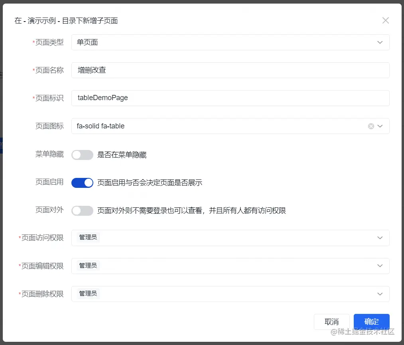This screenshot has height=345, width=404.
Task: Expand the 页面访问权限 dropdown
Action: click(x=231, y=238)
